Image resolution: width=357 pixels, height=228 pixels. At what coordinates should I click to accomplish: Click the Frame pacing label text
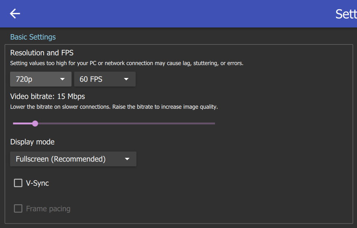(48, 209)
